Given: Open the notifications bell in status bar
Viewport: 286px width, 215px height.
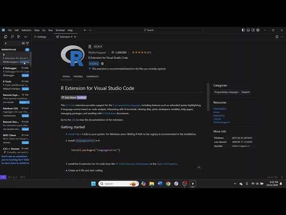Looking at the screenshot, I should [x=282, y=177].
